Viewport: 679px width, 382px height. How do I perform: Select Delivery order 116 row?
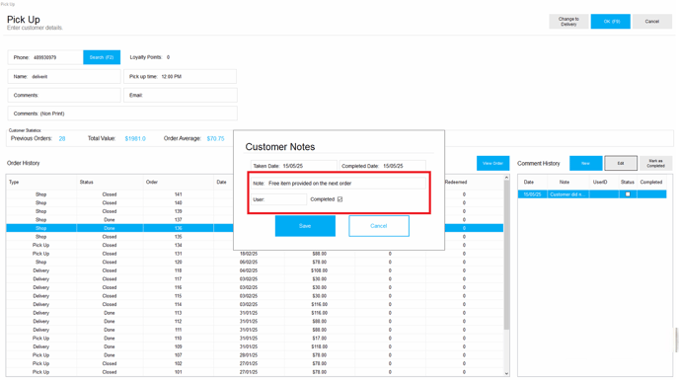tap(255, 287)
